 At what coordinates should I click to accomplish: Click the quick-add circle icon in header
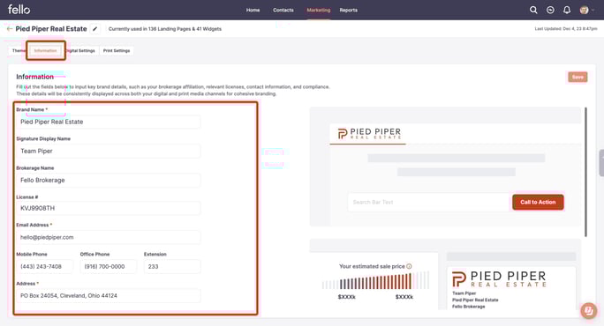click(x=550, y=10)
